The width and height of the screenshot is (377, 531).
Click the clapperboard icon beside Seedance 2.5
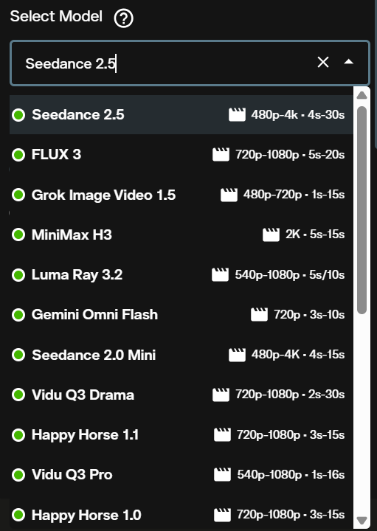(237, 115)
